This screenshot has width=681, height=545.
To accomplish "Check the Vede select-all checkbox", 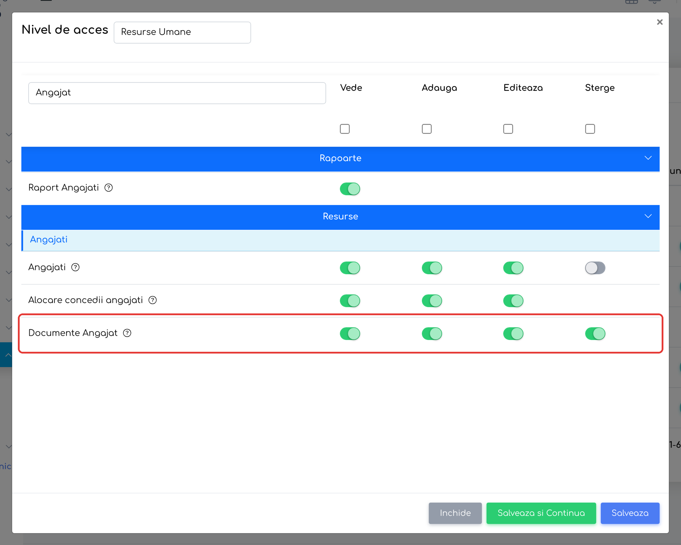I will [x=345, y=129].
